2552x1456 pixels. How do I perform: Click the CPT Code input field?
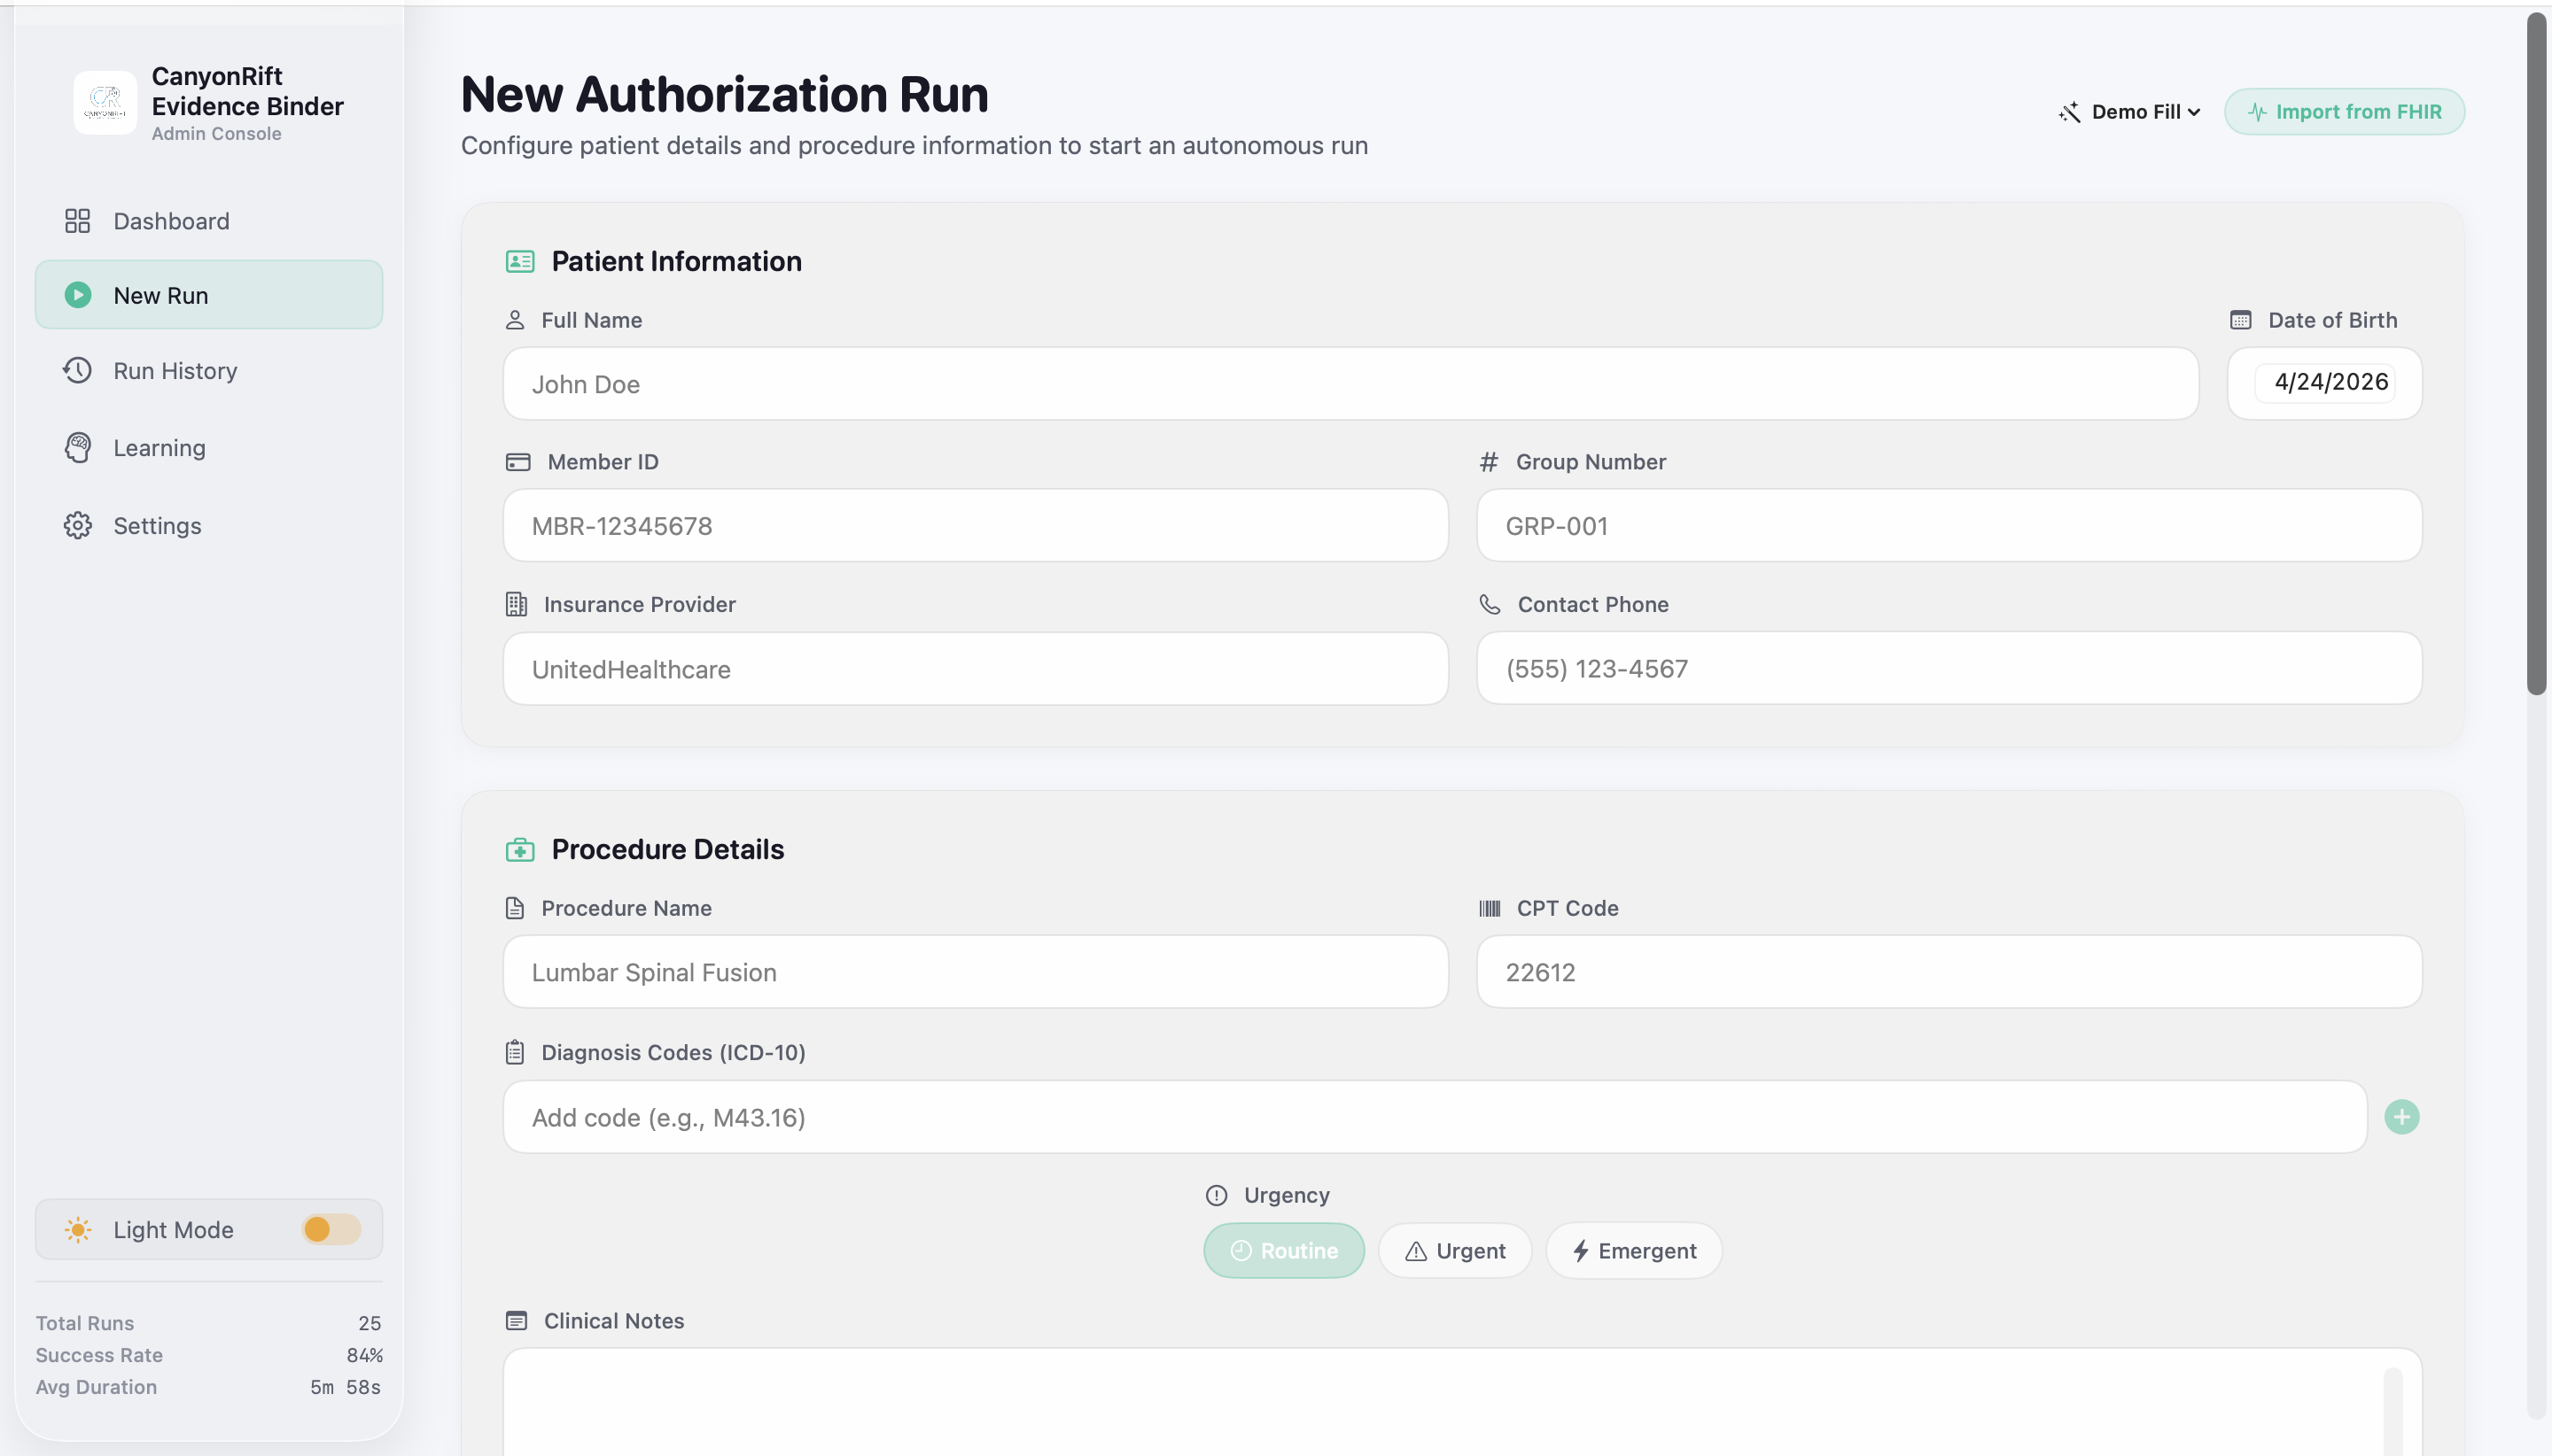click(1949, 972)
